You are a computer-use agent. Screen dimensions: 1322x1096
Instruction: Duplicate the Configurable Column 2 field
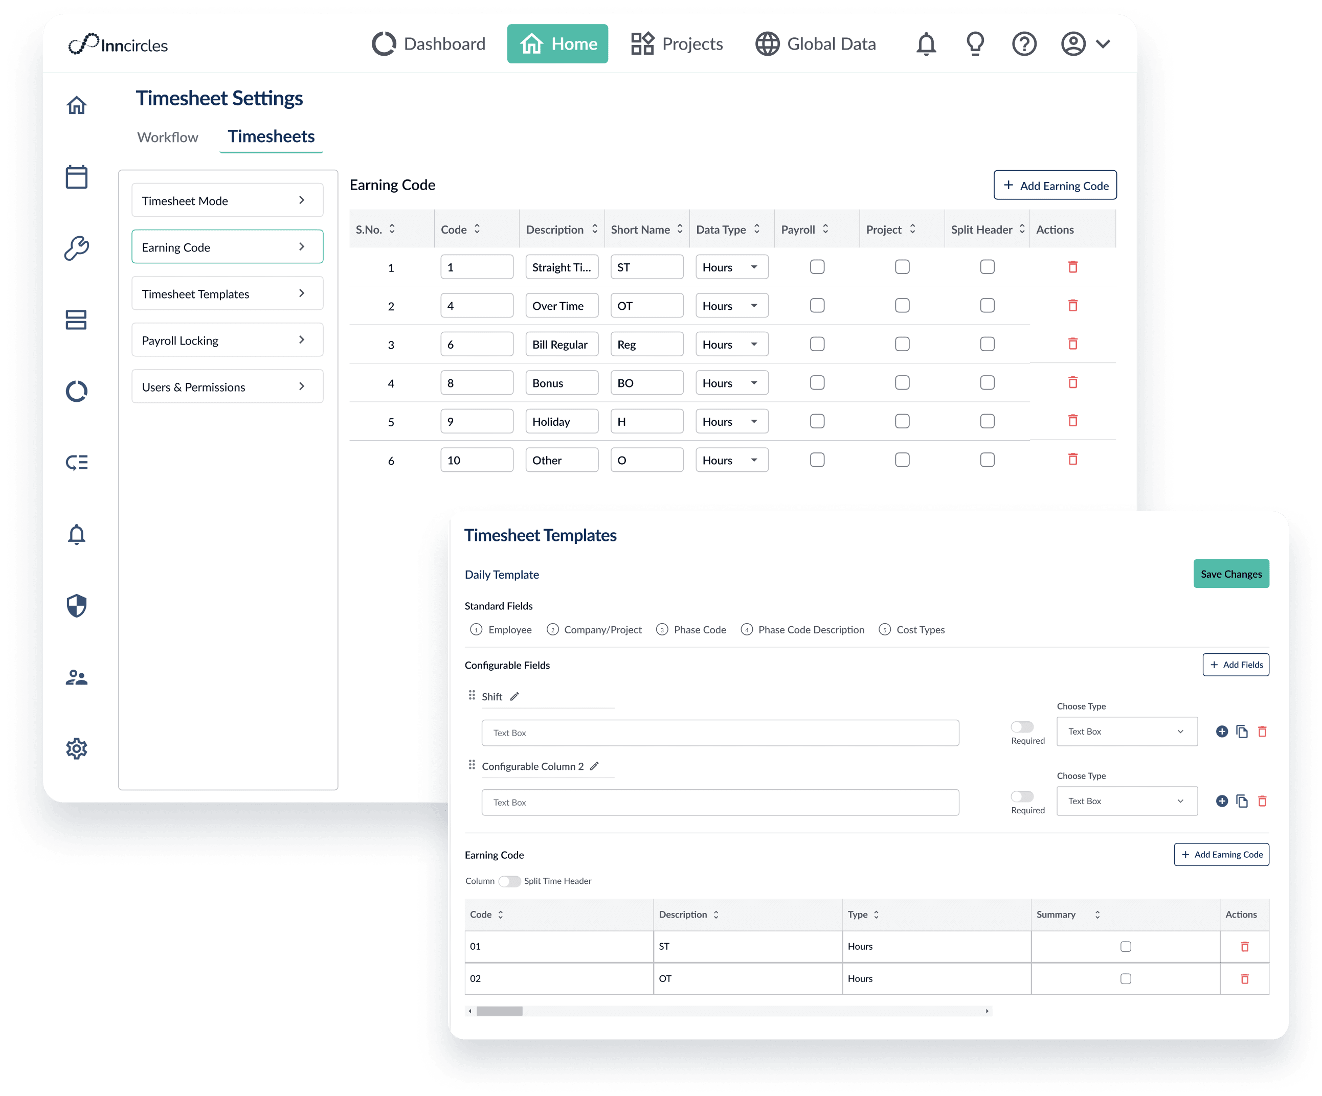tap(1241, 802)
